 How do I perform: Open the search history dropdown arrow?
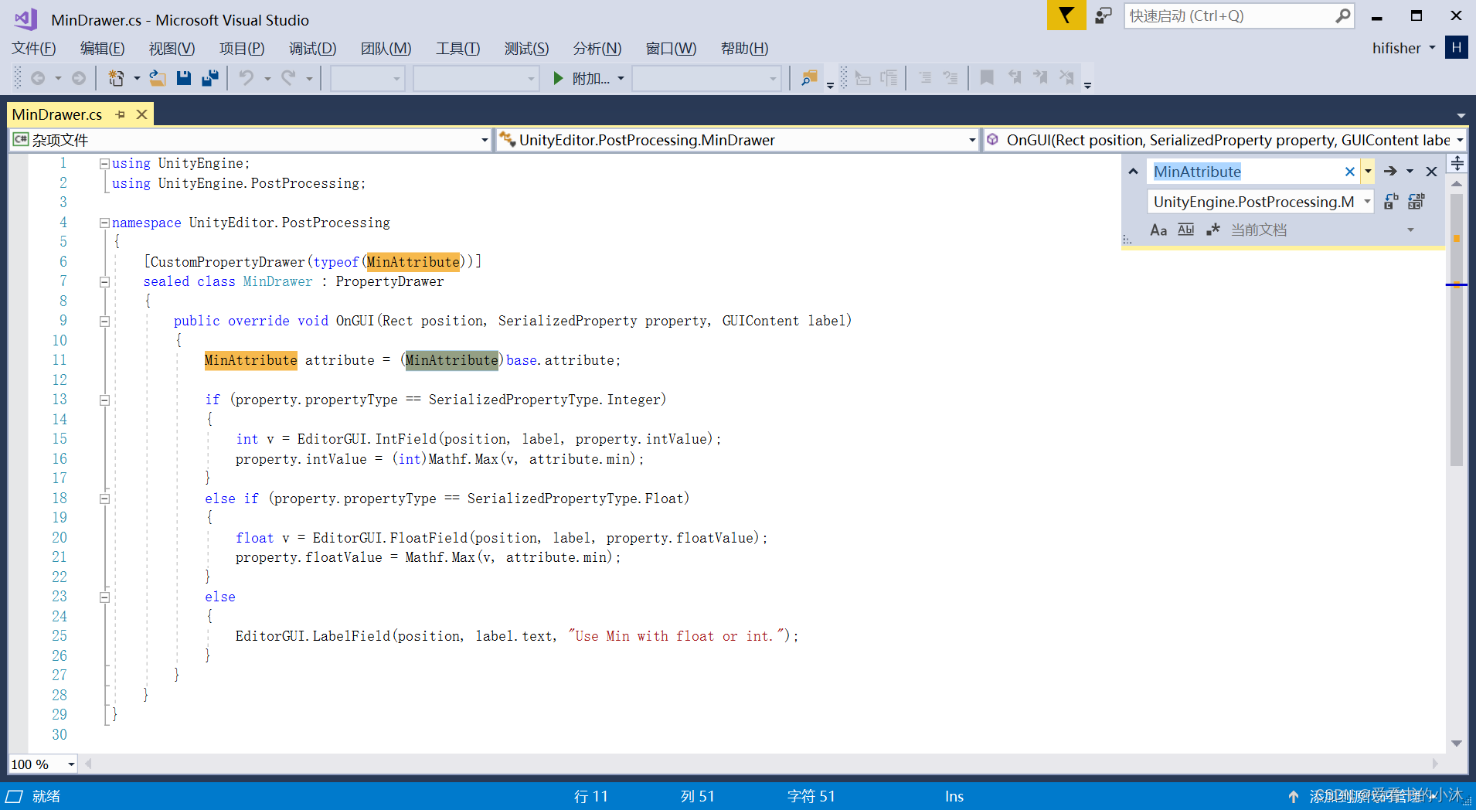pyautogui.click(x=1368, y=172)
